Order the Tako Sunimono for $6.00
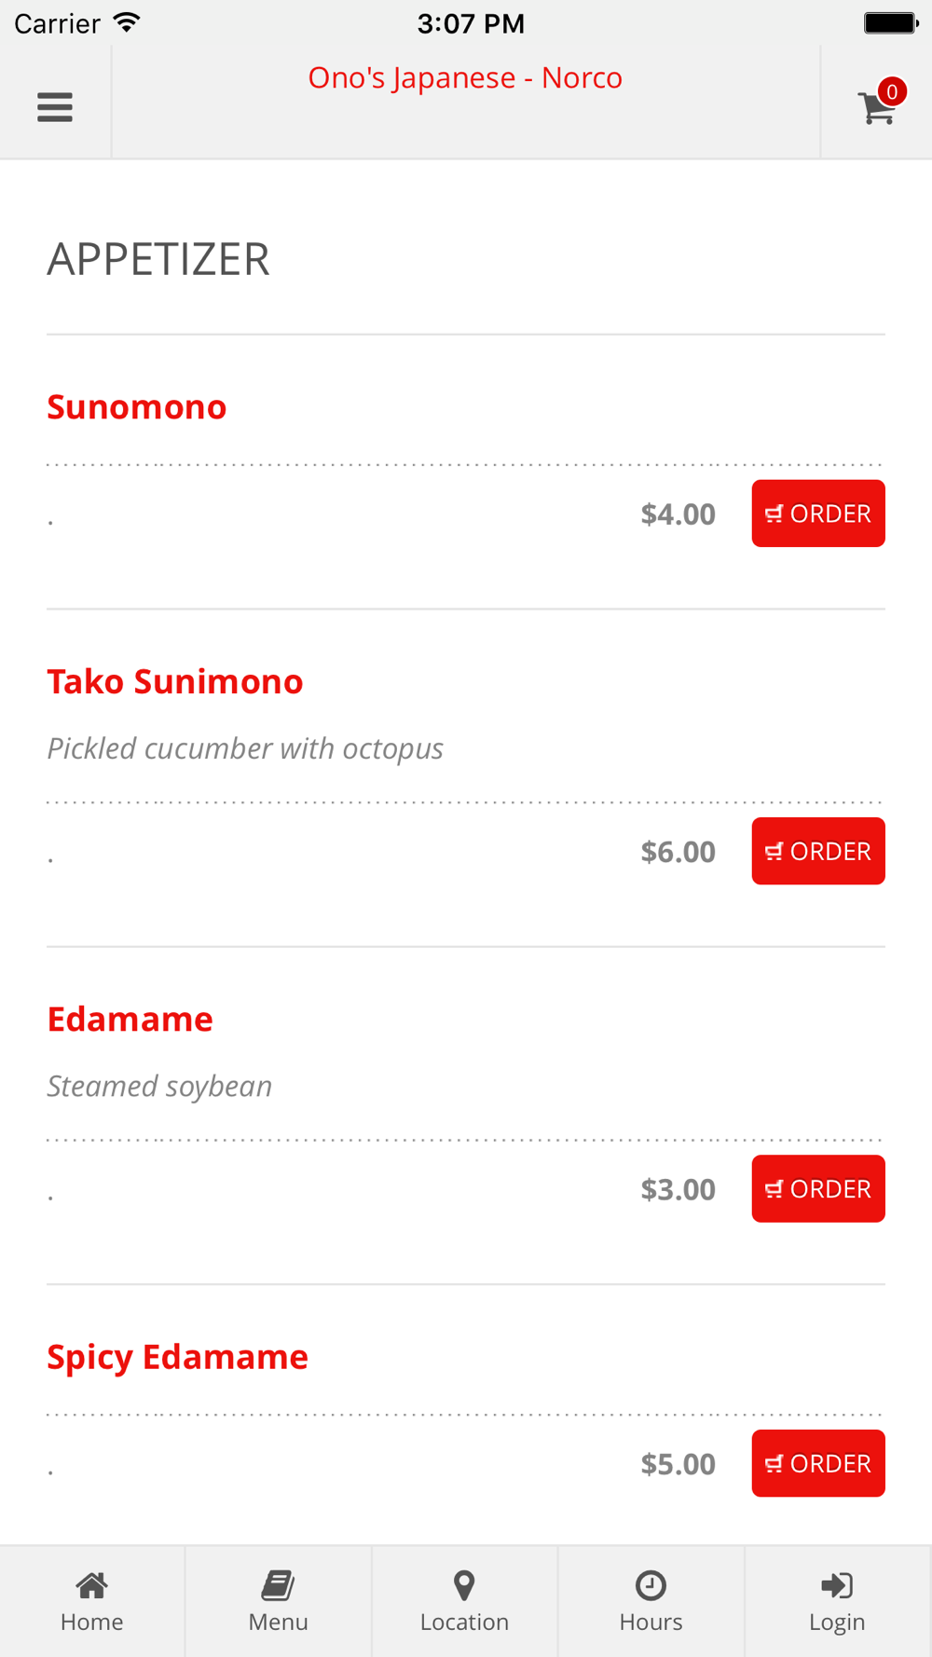 818,851
